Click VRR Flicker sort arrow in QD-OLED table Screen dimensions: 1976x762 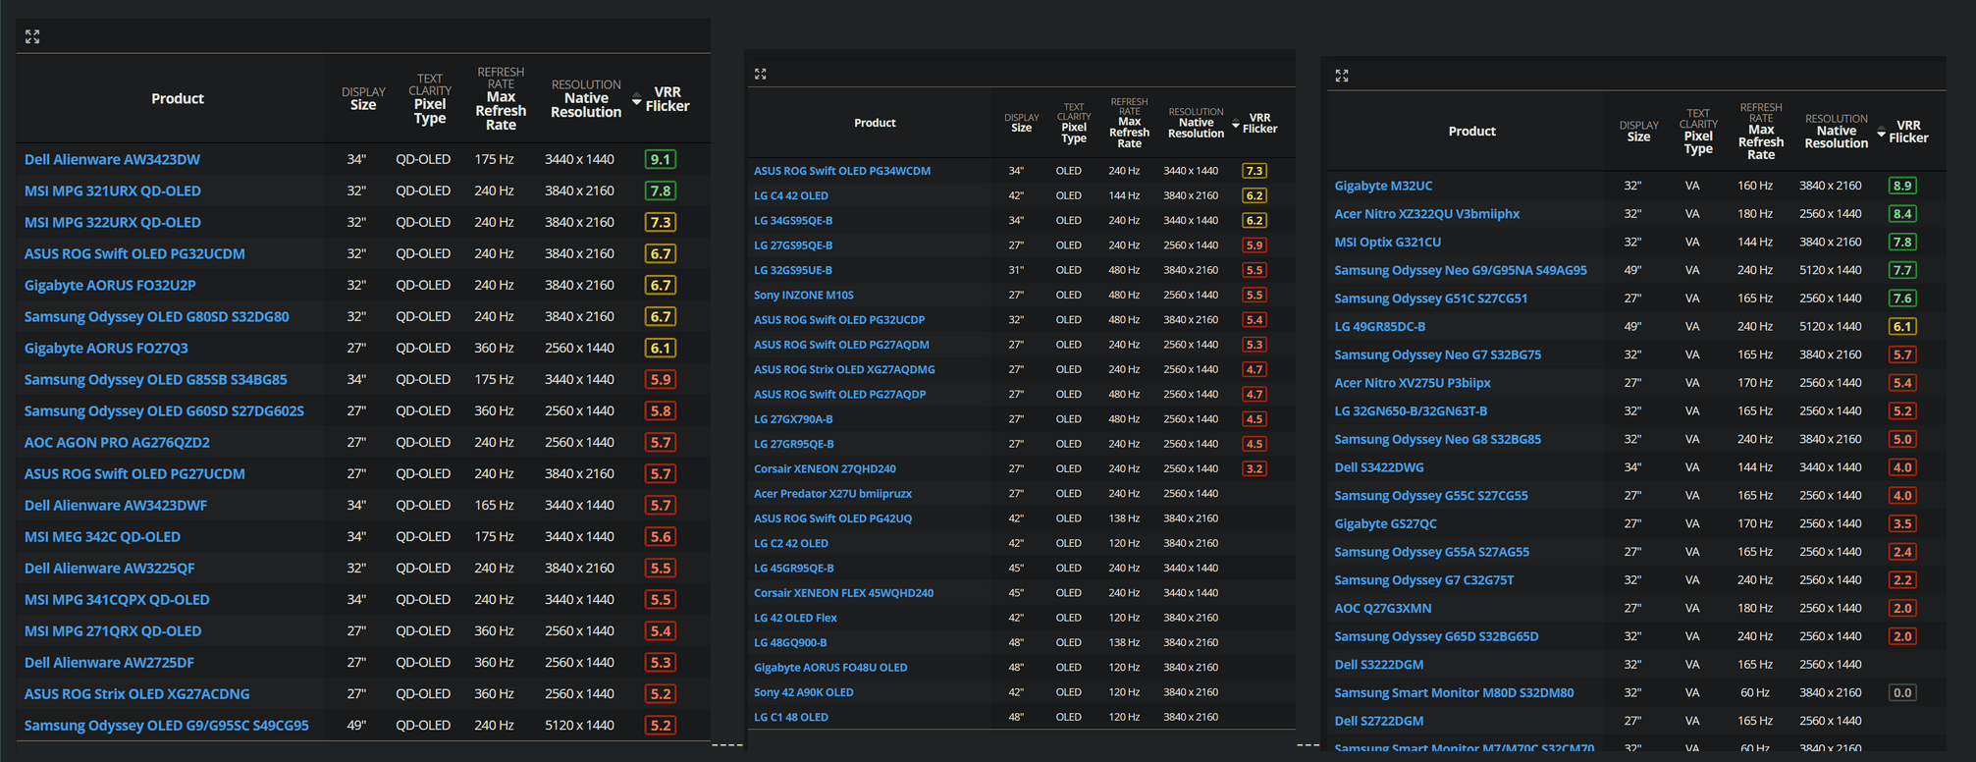click(636, 99)
